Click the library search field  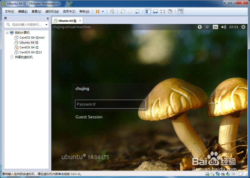26,25
